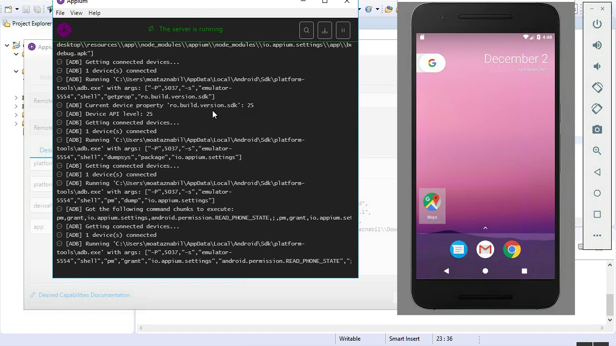The height and width of the screenshot is (346, 616).
Task: Collapse the third expanded node in Project Explorer
Action: pos(16,72)
